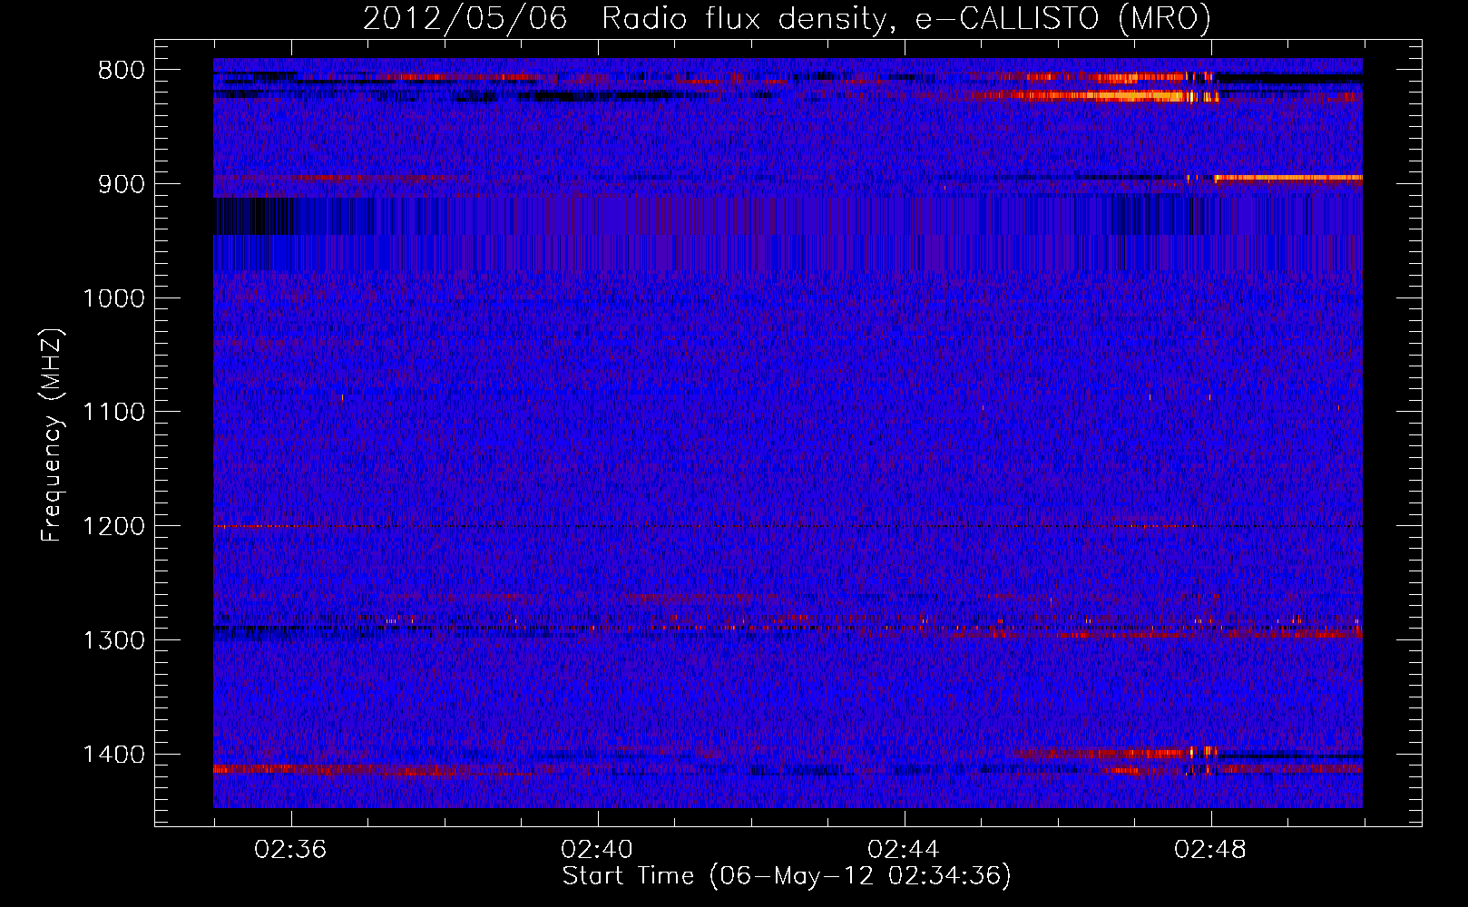Click the 02:40 time tick label
This screenshot has height=907, width=1468.
click(597, 850)
